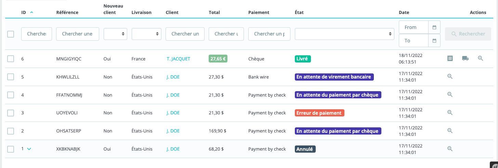Screen dimensions: 498x168
Task: Sort by the Client column header
Action: (172, 12)
